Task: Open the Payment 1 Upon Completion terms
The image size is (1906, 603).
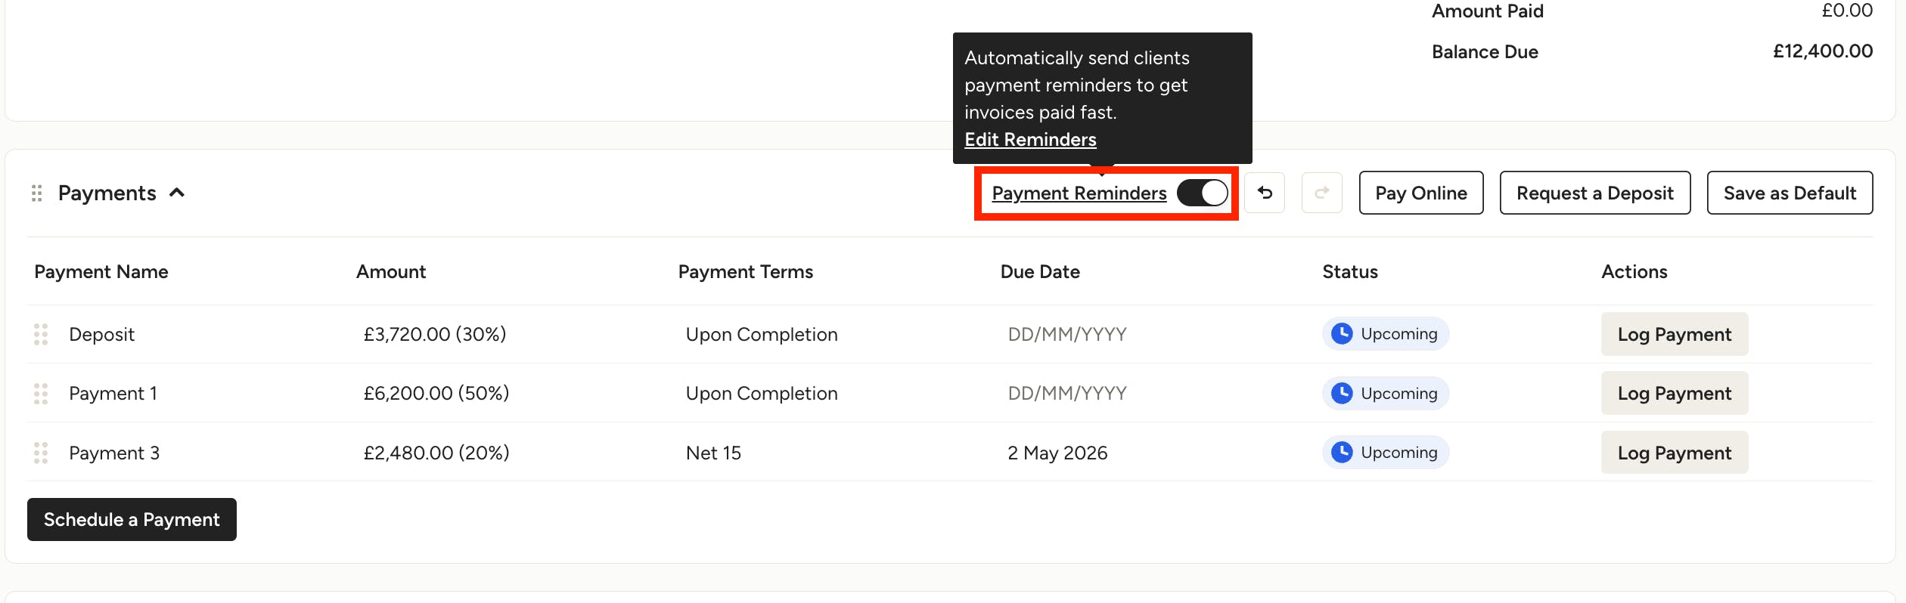Action: (x=762, y=393)
